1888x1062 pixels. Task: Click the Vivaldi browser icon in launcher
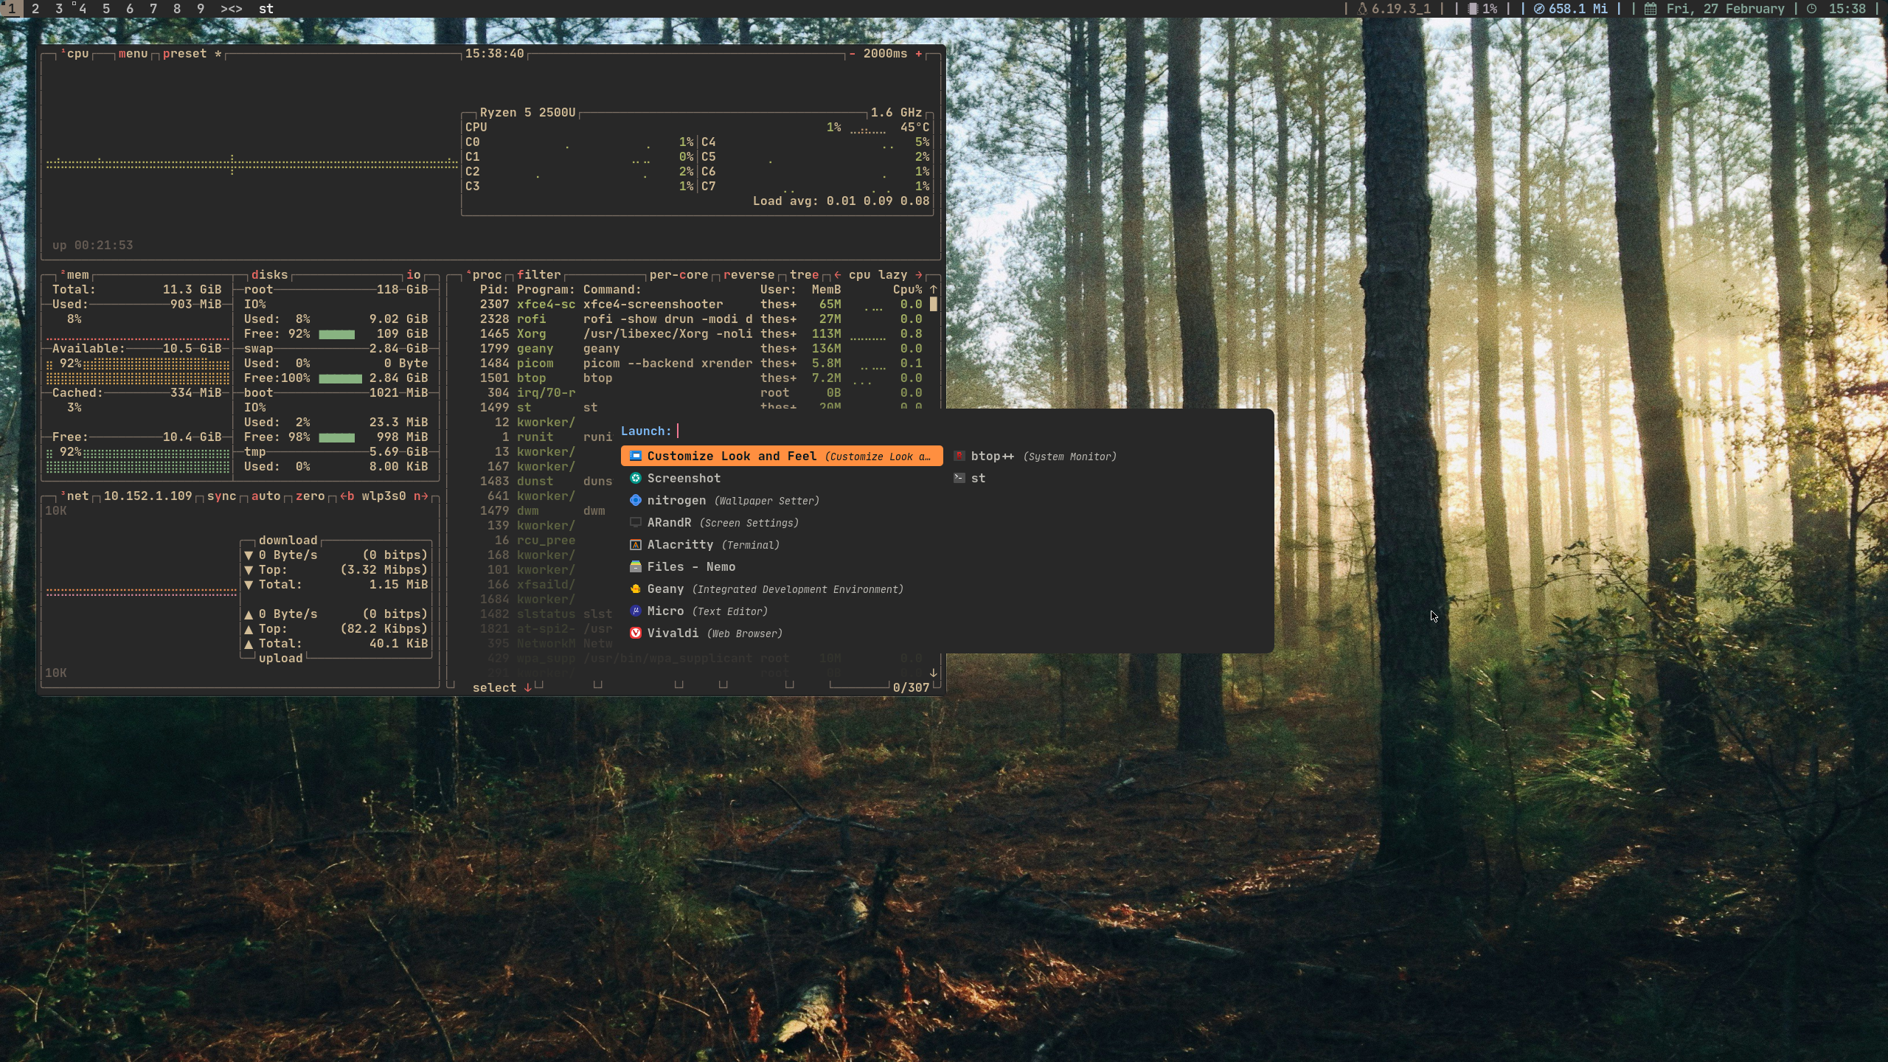[635, 633]
